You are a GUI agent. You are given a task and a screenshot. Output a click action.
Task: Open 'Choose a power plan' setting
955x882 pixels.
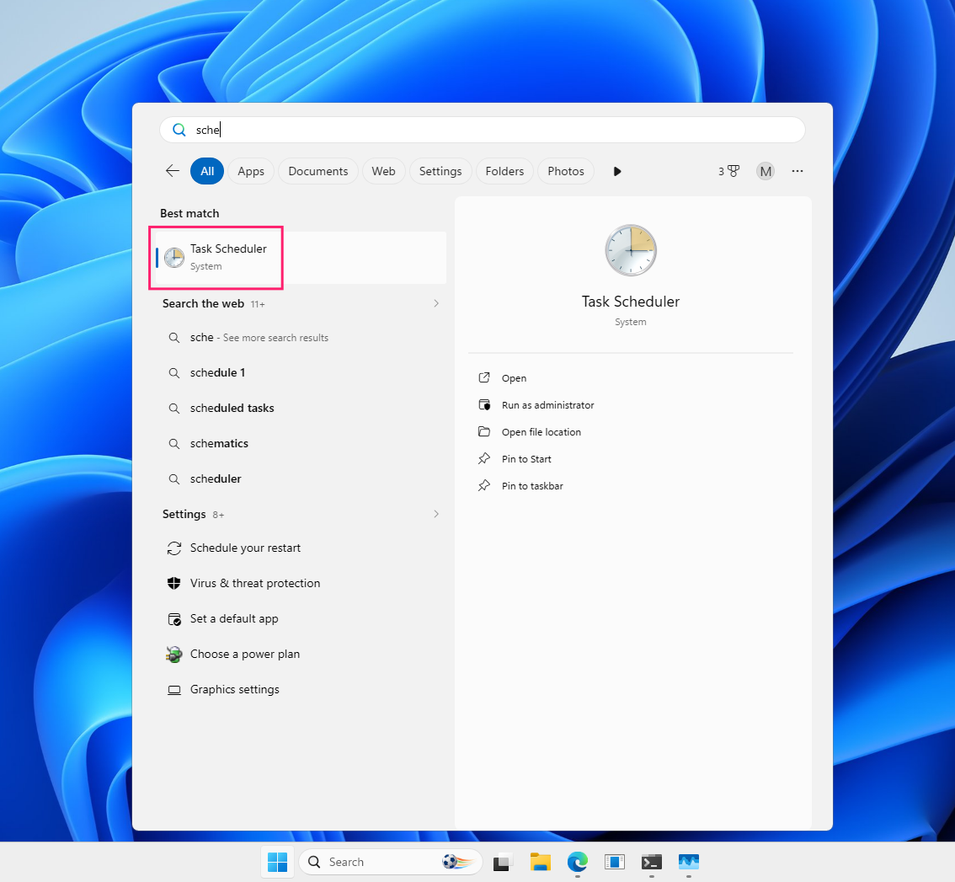pyautogui.click(x=301, y=655)
